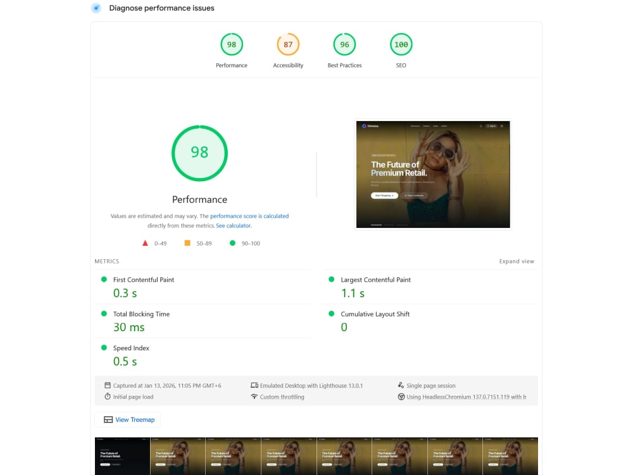Click the 0–49 range label
633x475 pixels.
click(160, 244)
